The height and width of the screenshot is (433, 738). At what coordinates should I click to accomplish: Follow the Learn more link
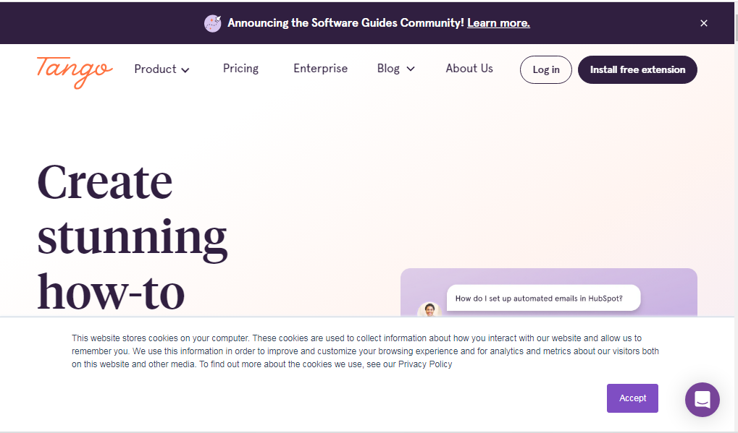[498, 23]
